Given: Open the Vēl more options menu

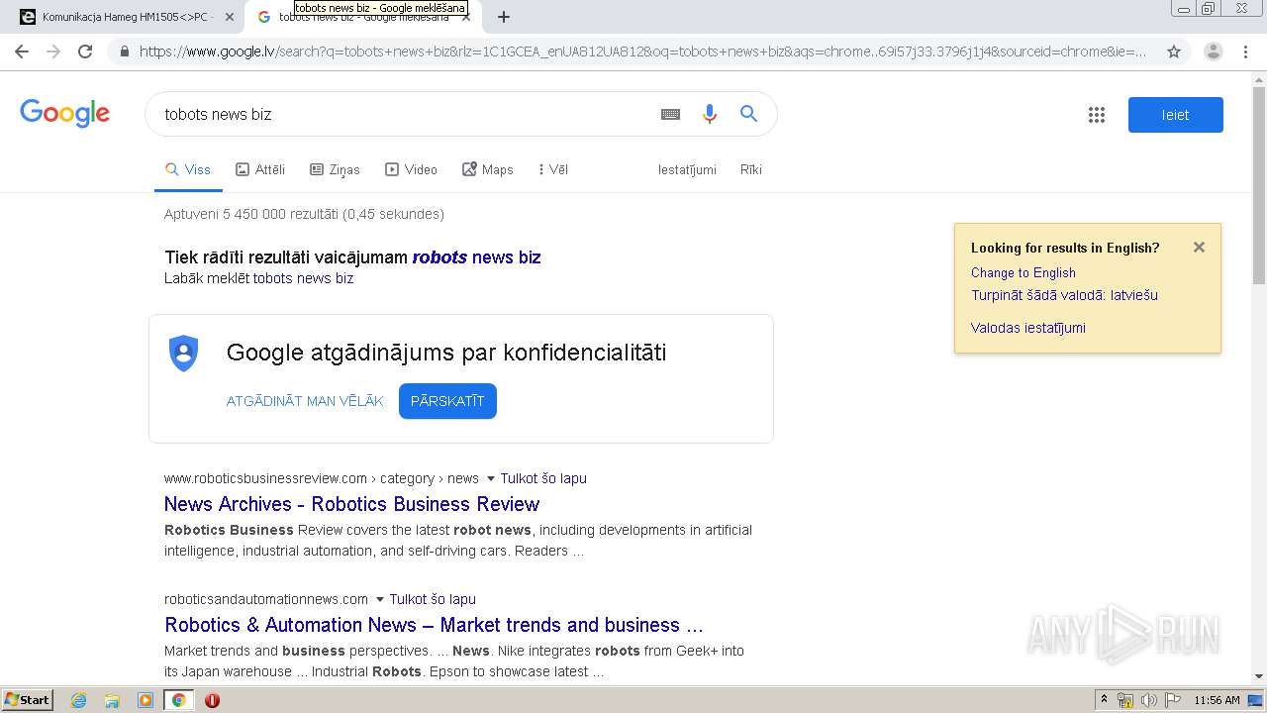Looking at the screenshot, I should click(552, 169).
